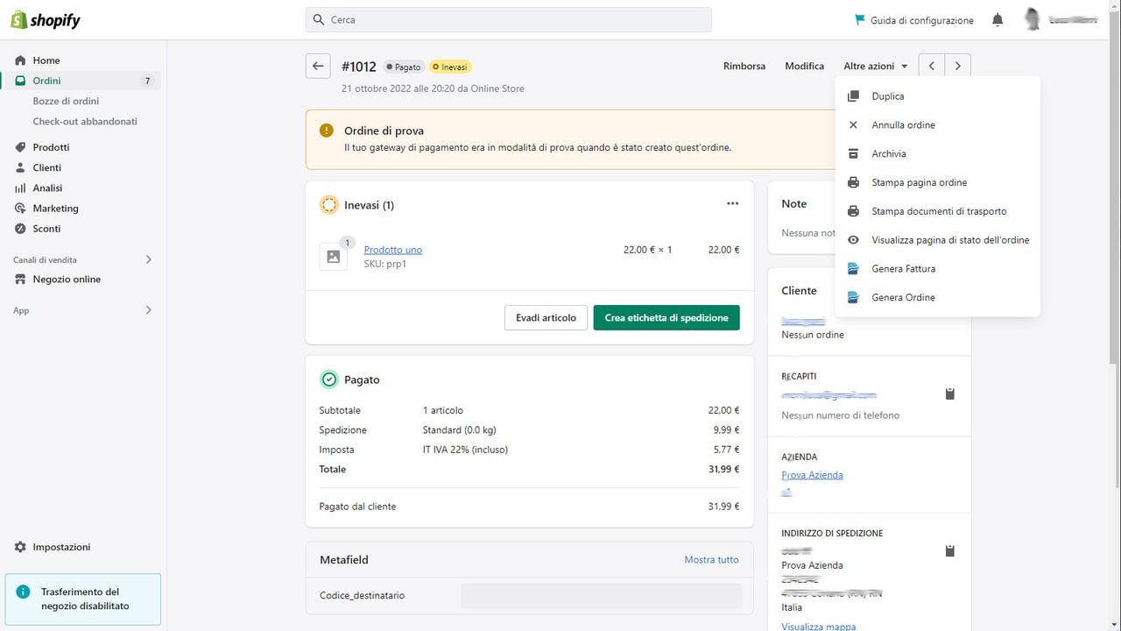The width and height of the screenshot is (1121, 631).
Task: Click the Codice_destinatario metafield input
Action: [x=601, y=596]
